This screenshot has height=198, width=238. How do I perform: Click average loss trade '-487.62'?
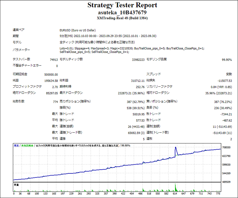227,121
